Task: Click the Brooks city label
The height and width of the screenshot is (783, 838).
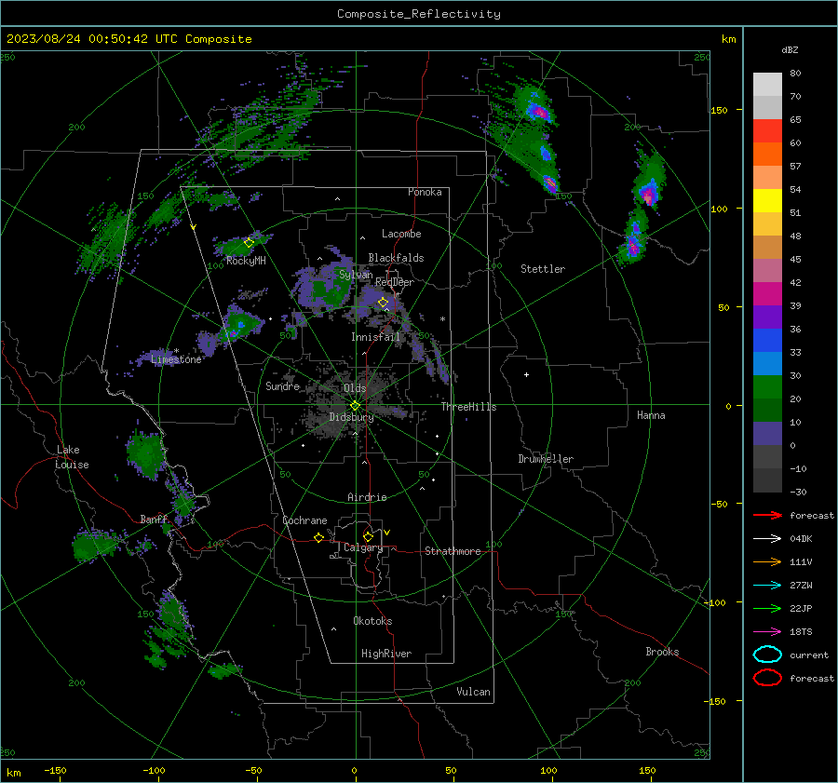Action: [662, 652]
